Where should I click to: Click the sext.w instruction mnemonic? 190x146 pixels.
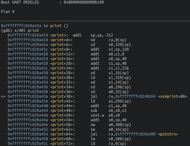tap(97, 115)
